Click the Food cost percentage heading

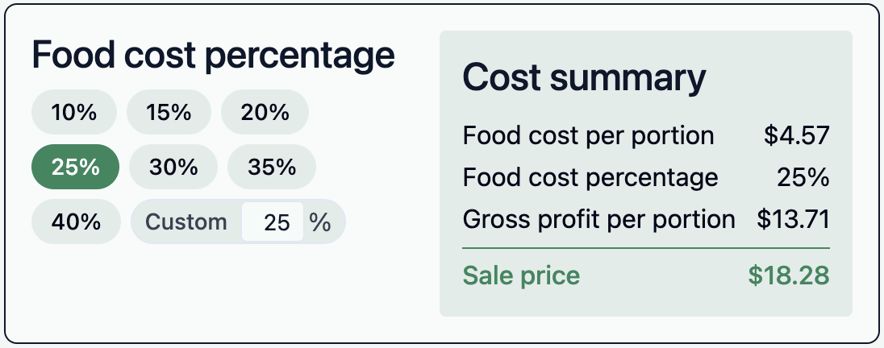tap(213, 56)
